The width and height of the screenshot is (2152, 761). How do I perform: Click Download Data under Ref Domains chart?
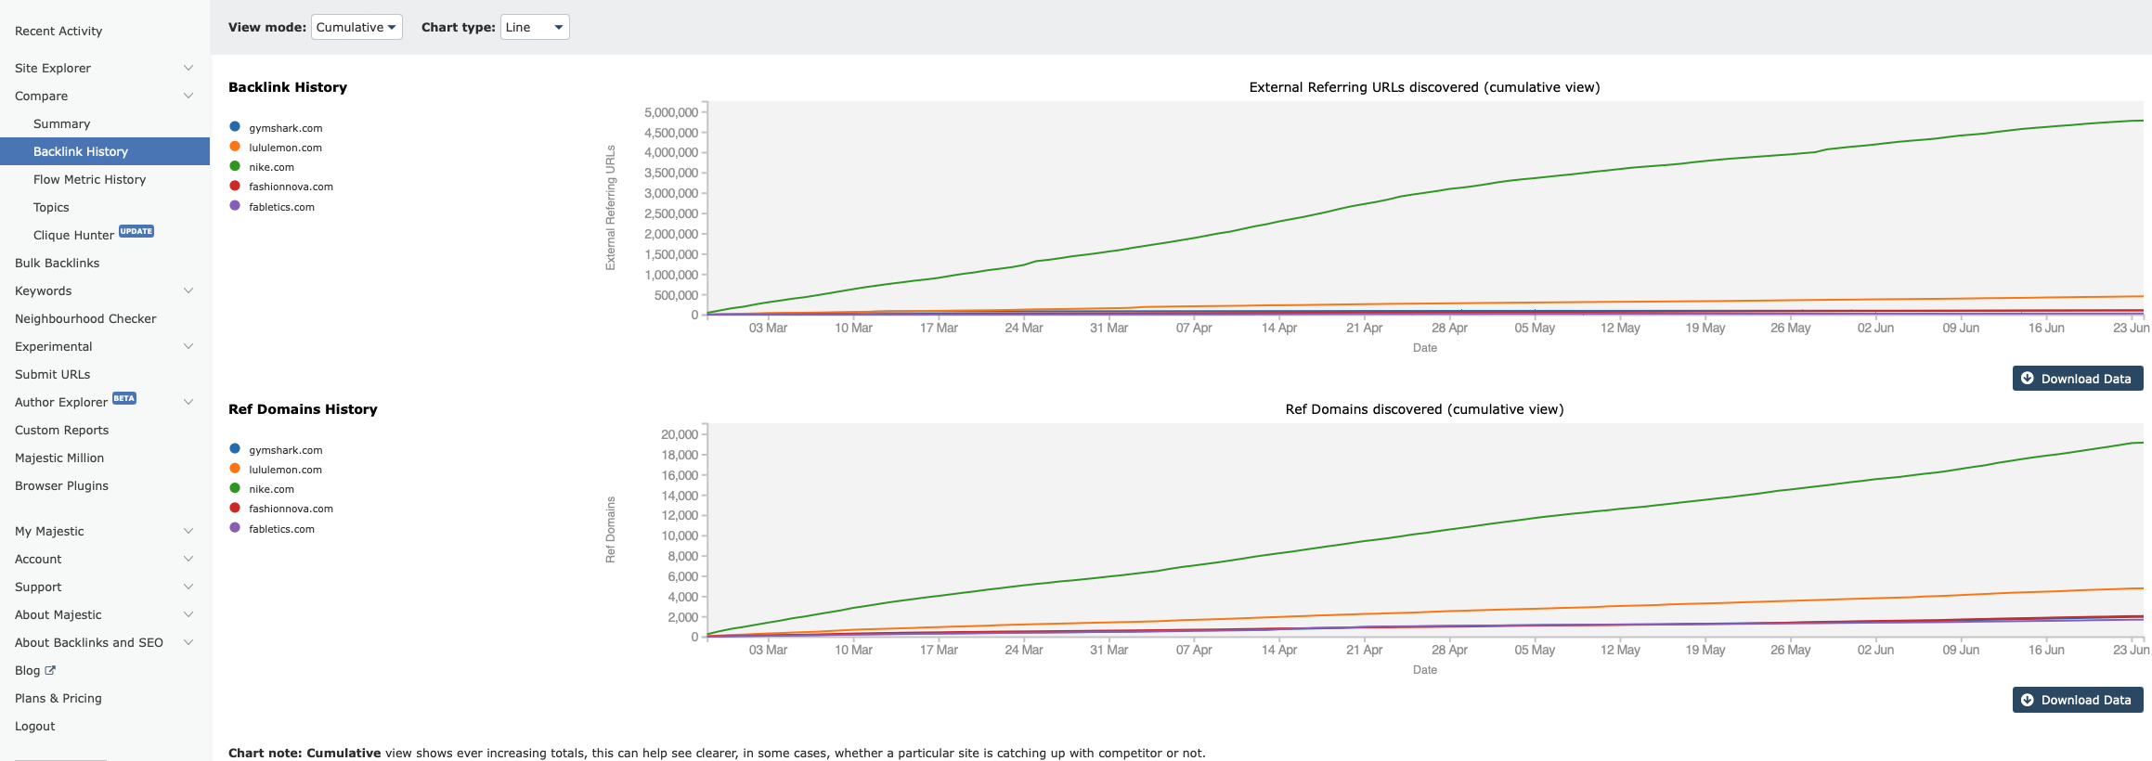(x=2077, y=700)
